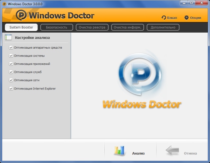
Task: Uncheck Оптимизация сети option
Action: point(11,80)
